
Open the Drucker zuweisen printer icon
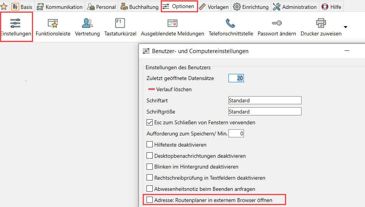pyautogui.click(x=321, y=24)
